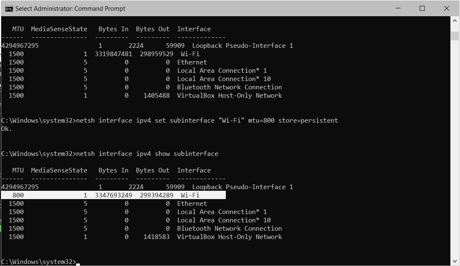Click the Command Prompt icon in title bar

(8, 8)
